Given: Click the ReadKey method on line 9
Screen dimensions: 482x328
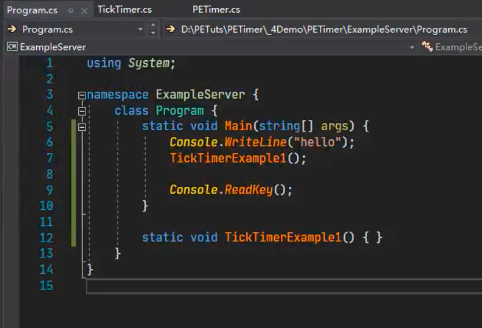Looking at the screenshot, I should (x=249, y=190).
